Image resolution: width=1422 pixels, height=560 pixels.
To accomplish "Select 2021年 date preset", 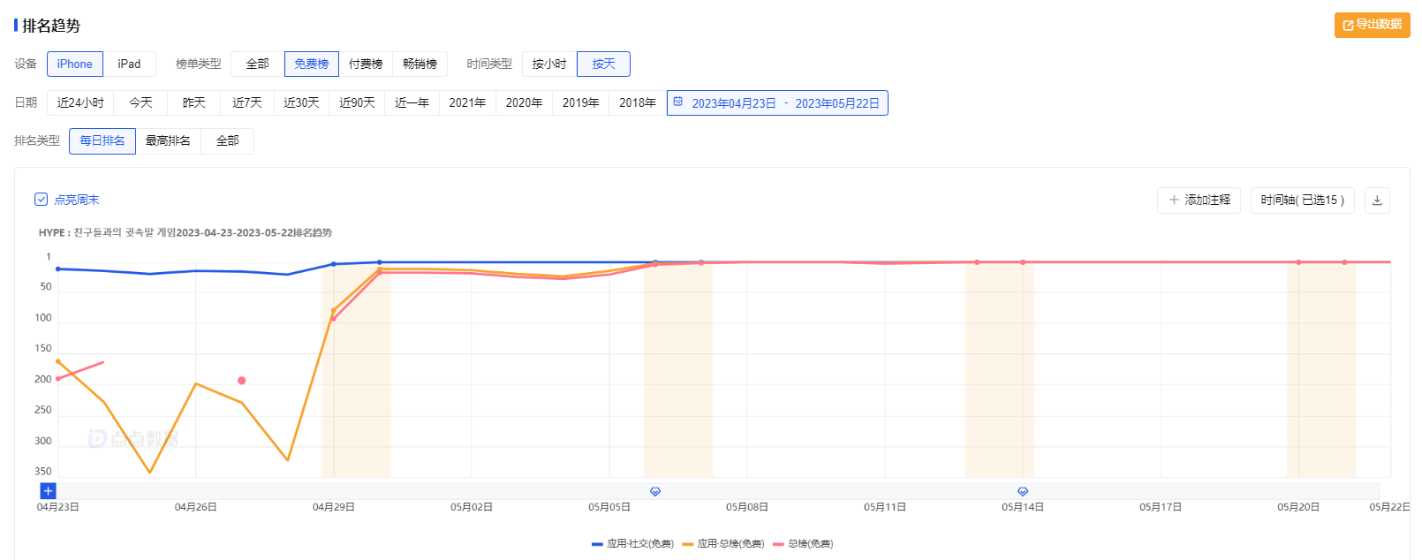I will (467, 103).
